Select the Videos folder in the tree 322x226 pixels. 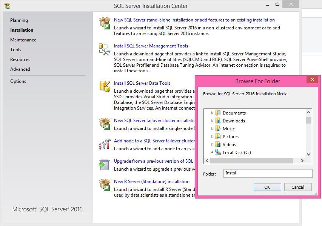coord(229,144)
